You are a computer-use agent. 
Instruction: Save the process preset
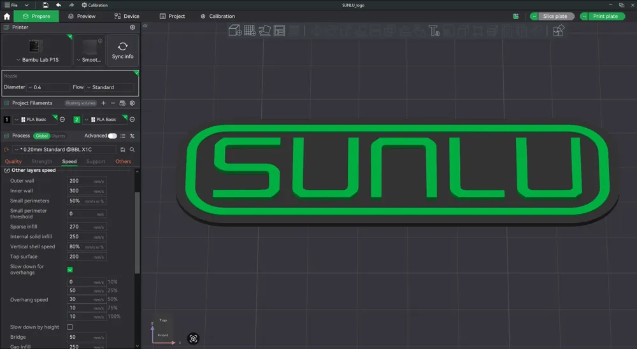pyautogui.click(x=123, y=150)
